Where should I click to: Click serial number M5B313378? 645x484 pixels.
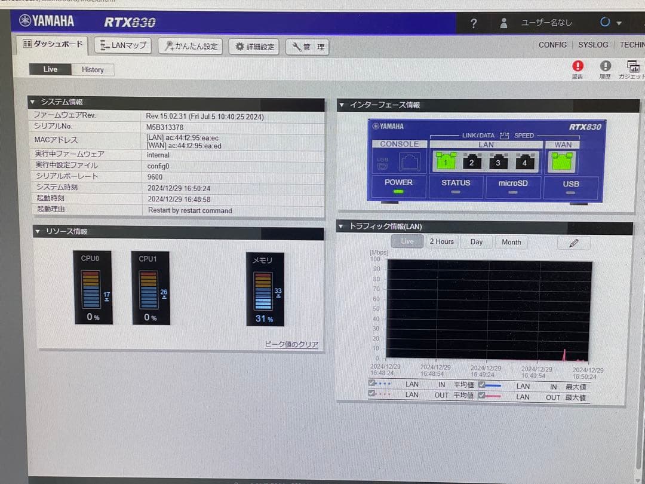(165, 127)
